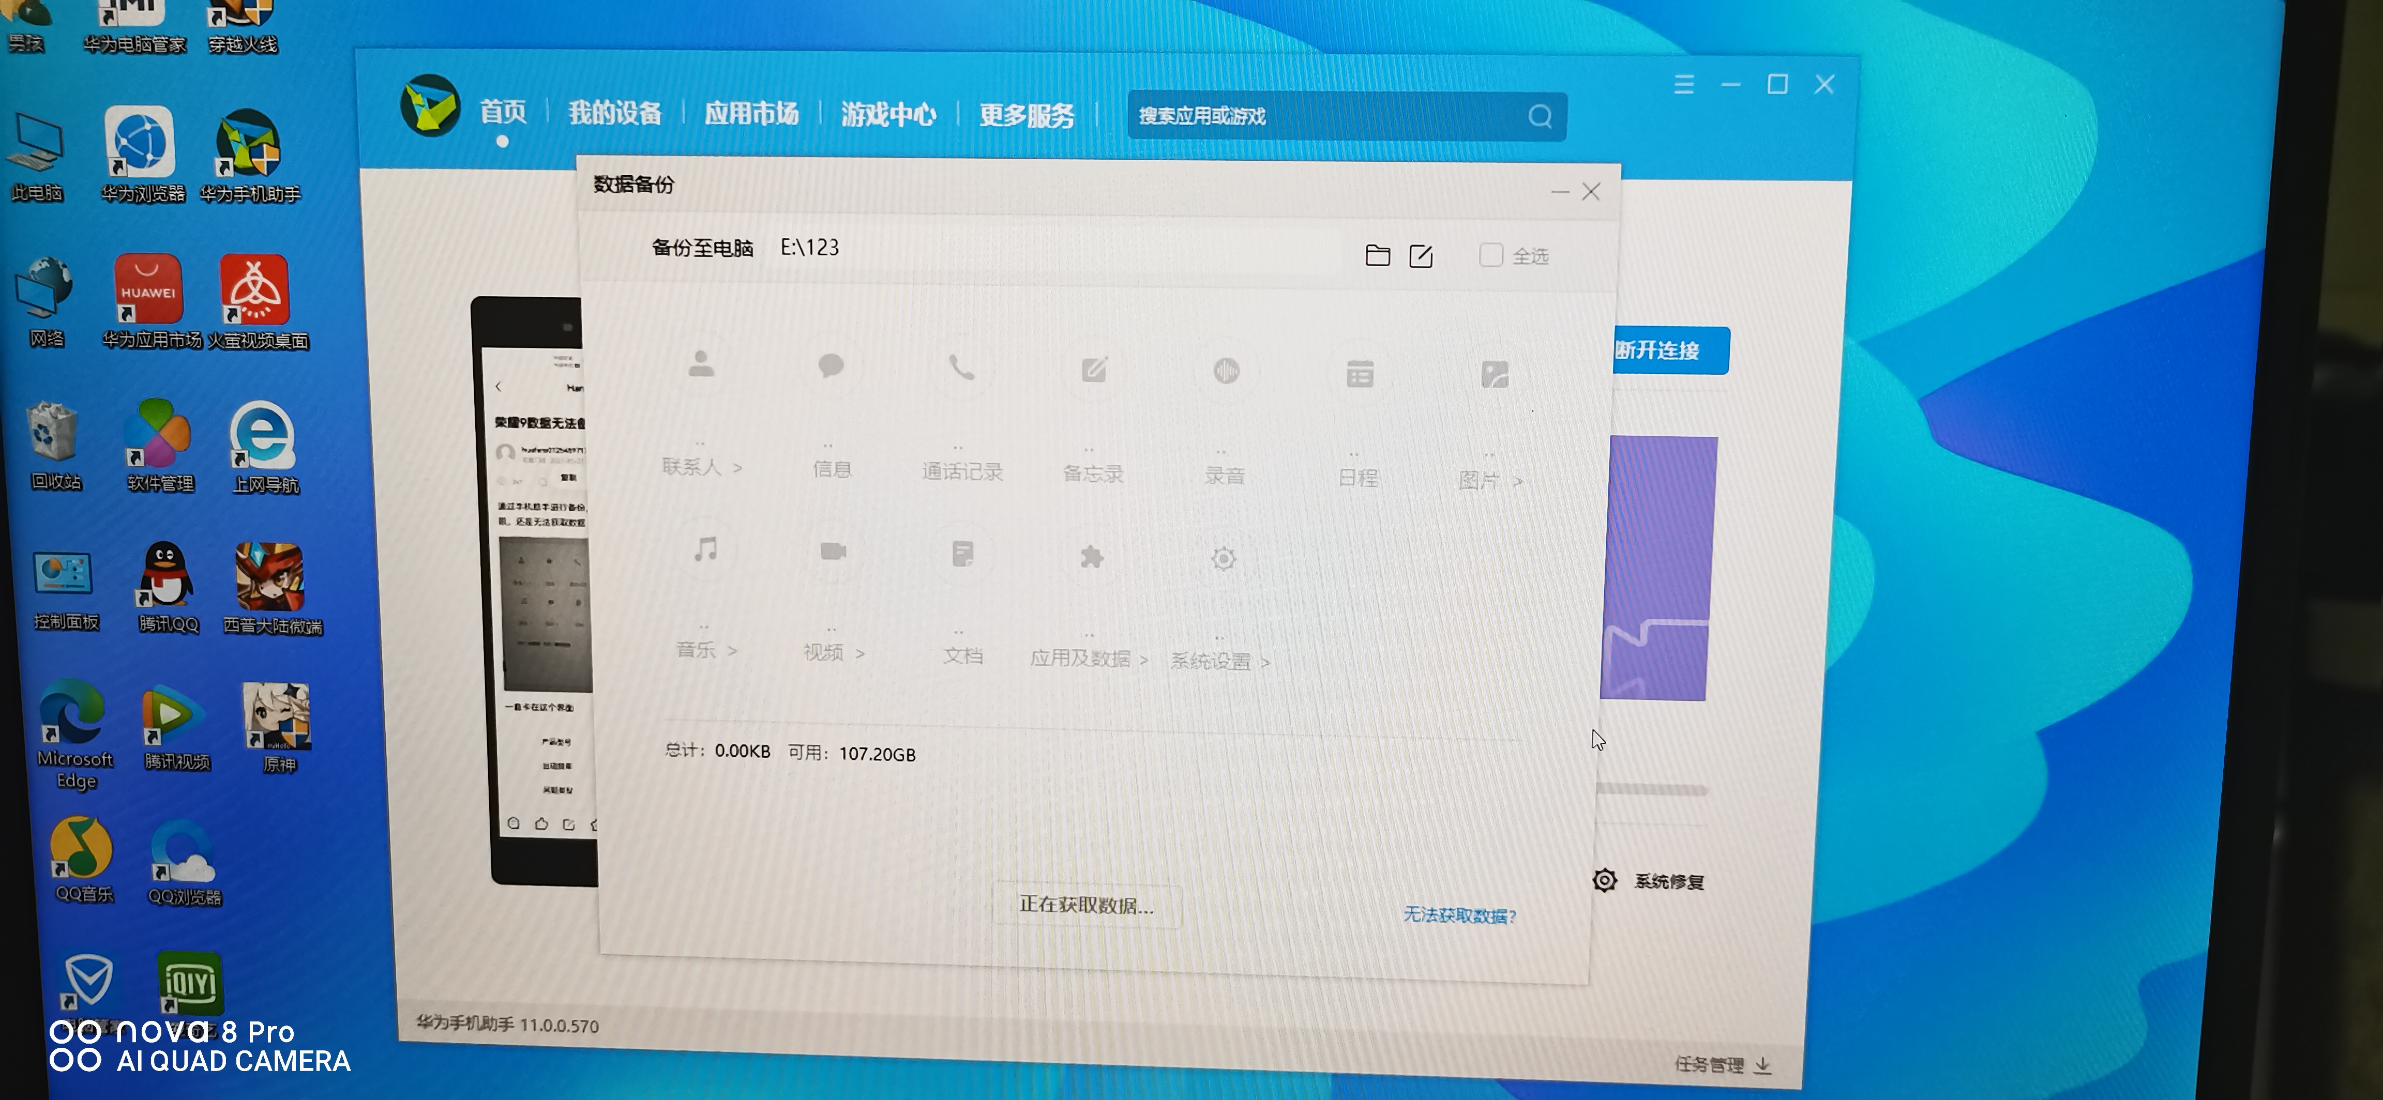Viewport: 2383px width, 1100px height.
Task: Expand 联系人 with its arrow
Action: pos(737,468)
